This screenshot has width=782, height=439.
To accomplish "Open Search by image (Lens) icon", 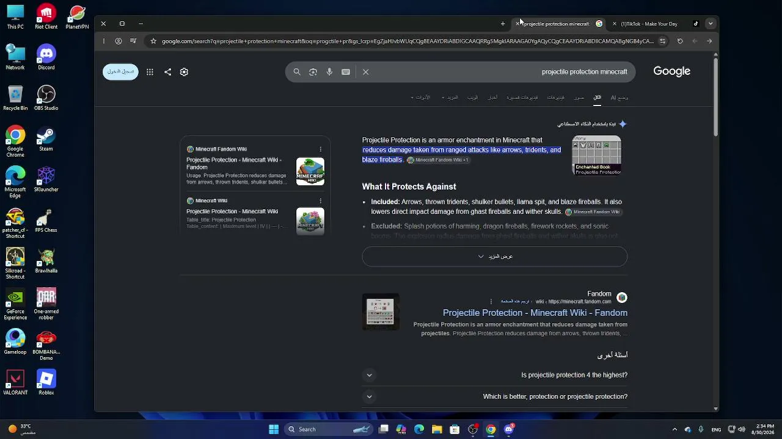I will [313, 72].
